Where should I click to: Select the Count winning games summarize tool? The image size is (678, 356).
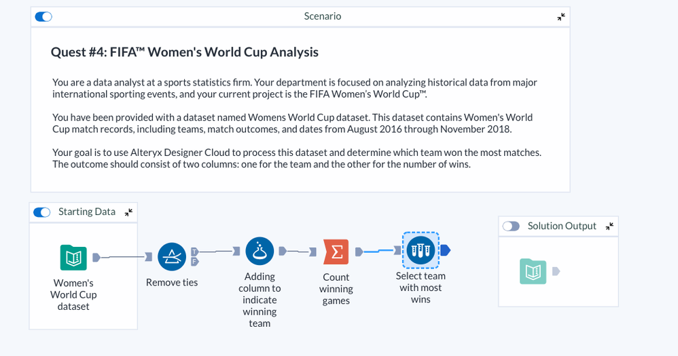coord(336,253)
